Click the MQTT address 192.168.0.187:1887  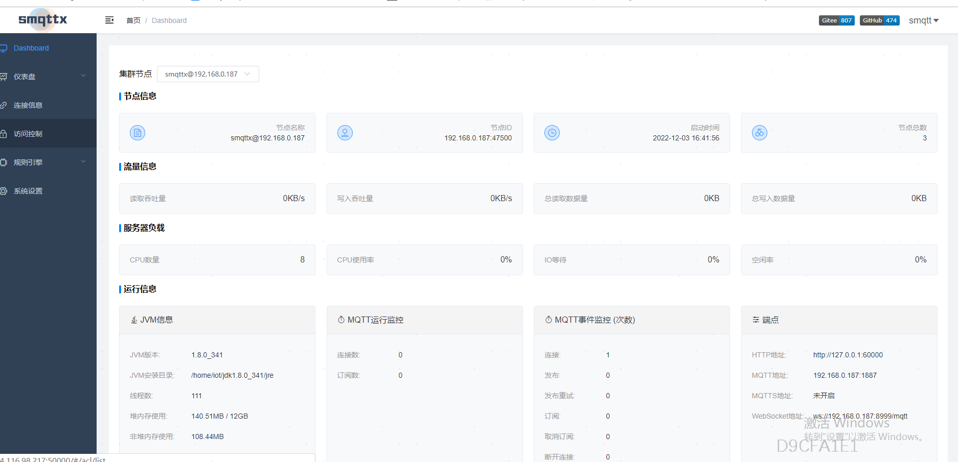point(845,375)
